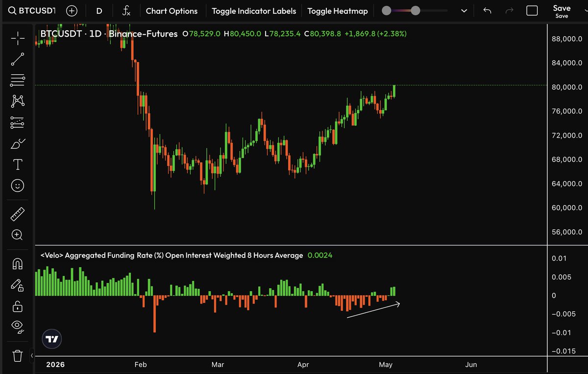The height and width of the screenshot is (374, 588).
Task: Hide all drawings with eye icon
Action: coord(18,327)
